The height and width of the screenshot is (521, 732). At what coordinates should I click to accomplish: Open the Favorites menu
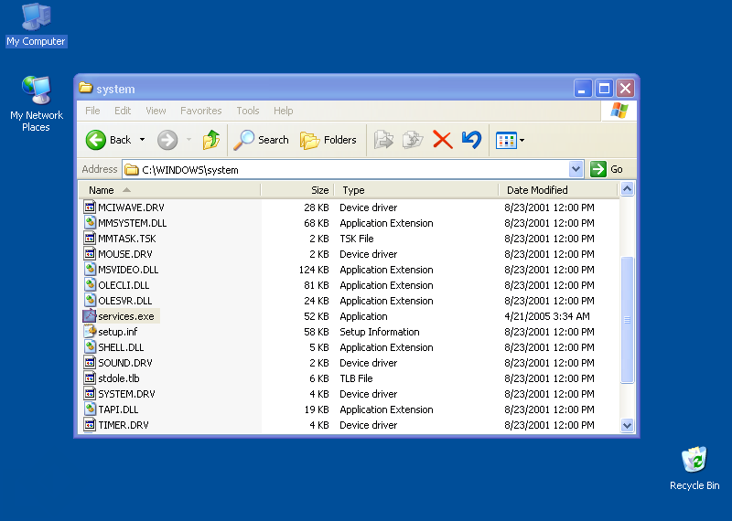200,111
